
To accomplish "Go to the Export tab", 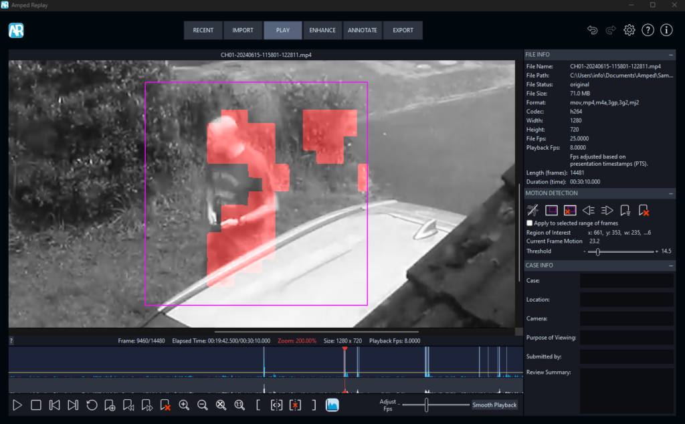I will coord(403,30).
